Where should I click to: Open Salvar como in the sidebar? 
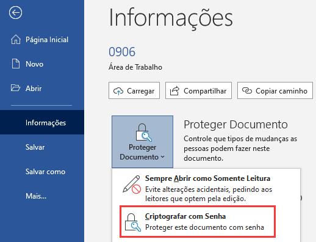pos(42,172)
